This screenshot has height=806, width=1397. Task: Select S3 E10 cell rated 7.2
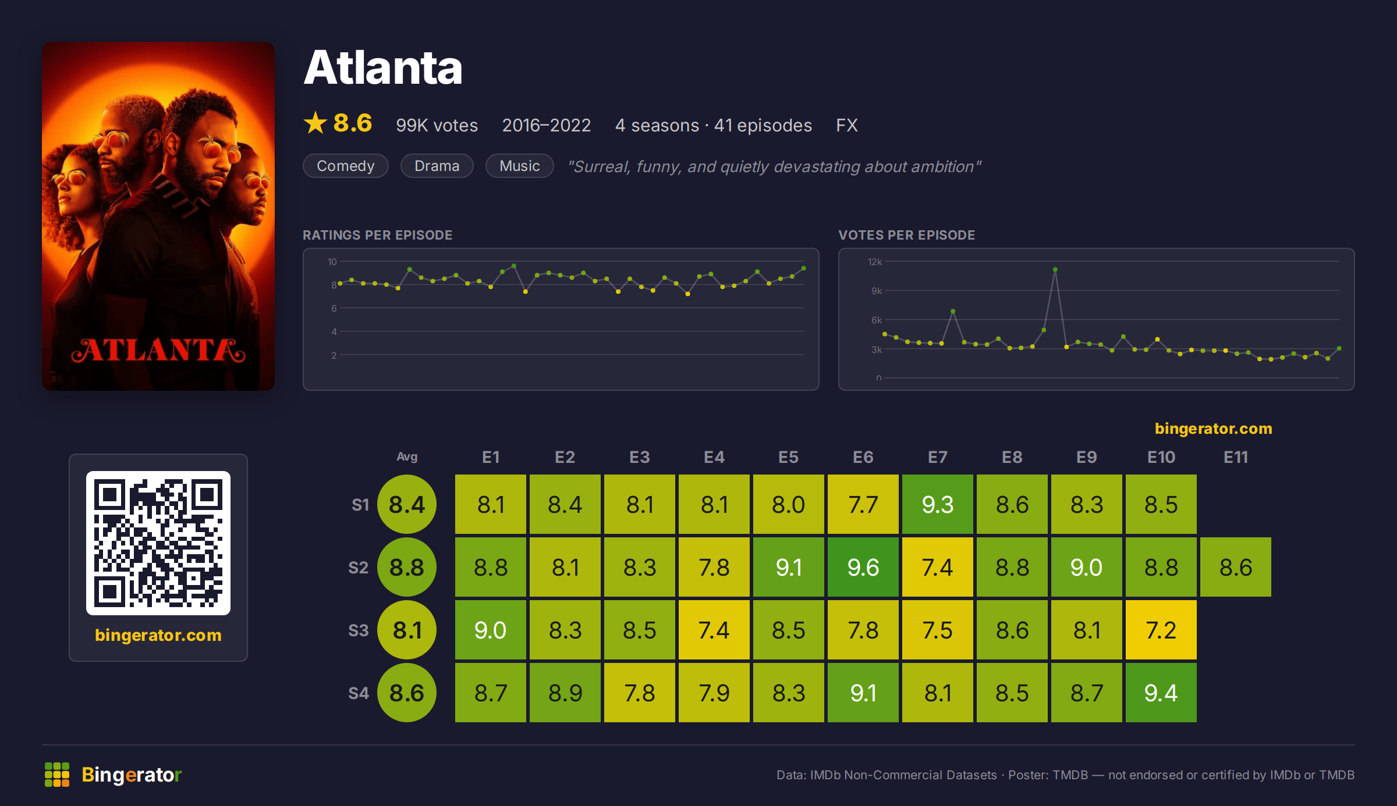[x=1161, y=630]
